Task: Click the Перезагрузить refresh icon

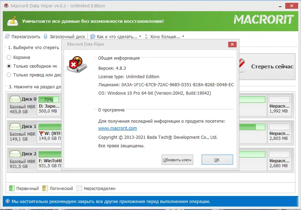Action: pos(7,36)
